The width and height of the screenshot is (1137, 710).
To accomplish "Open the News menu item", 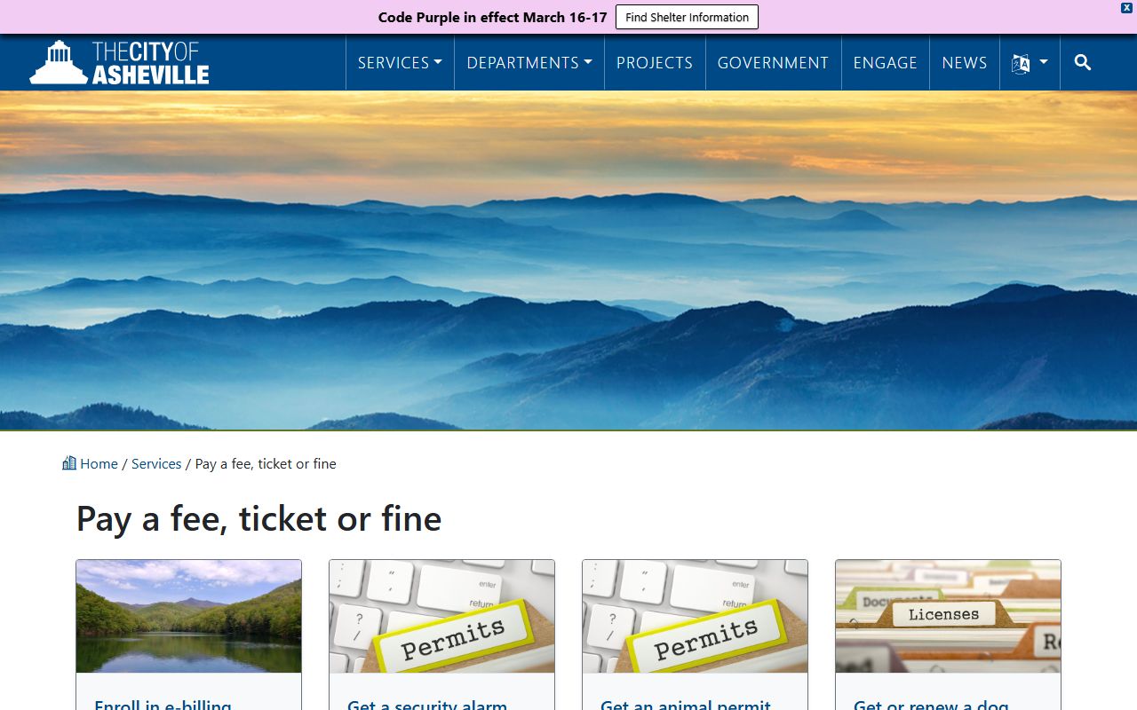I will [x=965, y=62].
